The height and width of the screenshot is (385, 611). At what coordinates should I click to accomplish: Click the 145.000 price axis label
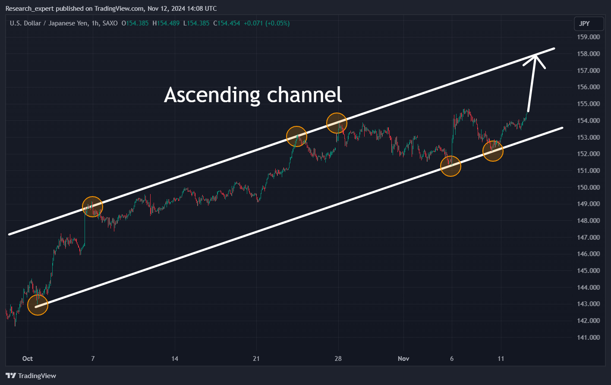coord(589,271)
